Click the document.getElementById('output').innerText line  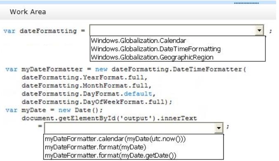pos(109,118)
